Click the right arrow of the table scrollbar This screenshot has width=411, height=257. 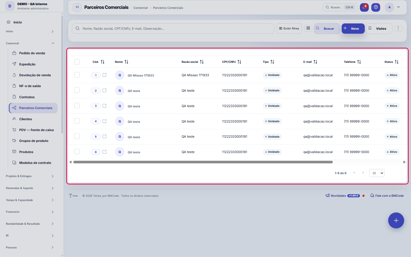point(404,162)
